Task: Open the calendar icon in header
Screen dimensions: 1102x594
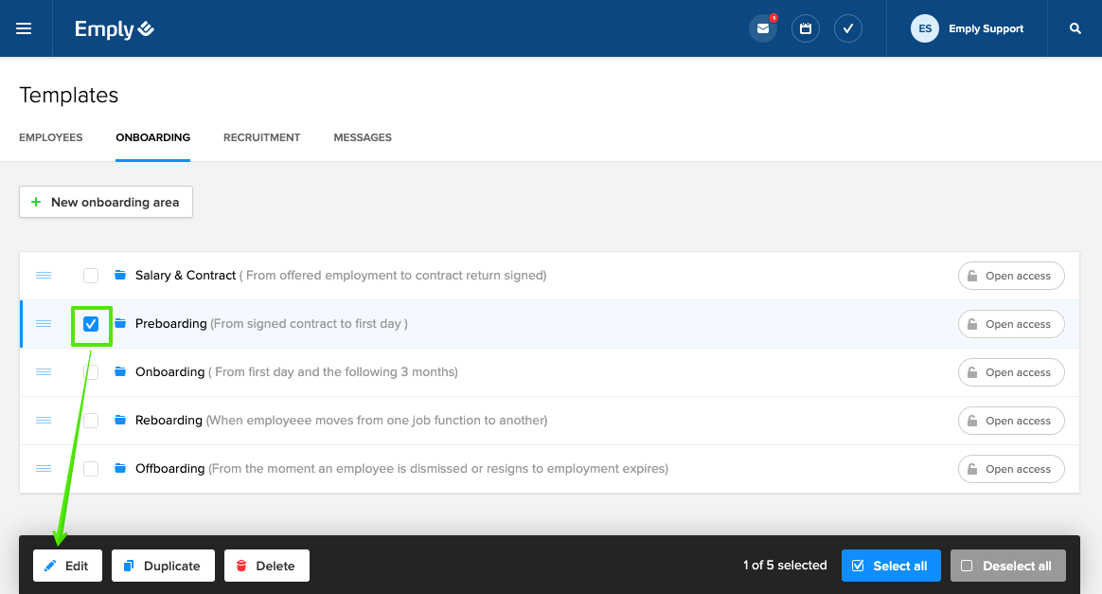Action: click(806, 28)
